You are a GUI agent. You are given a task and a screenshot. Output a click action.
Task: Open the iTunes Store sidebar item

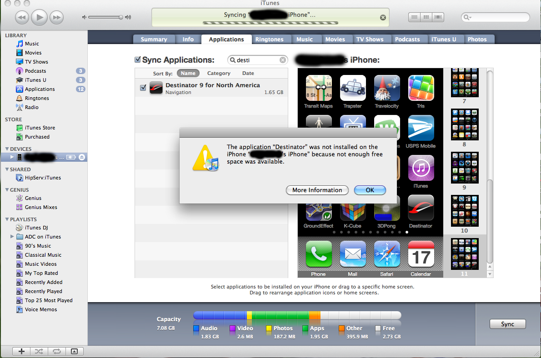tap(40, 128)
